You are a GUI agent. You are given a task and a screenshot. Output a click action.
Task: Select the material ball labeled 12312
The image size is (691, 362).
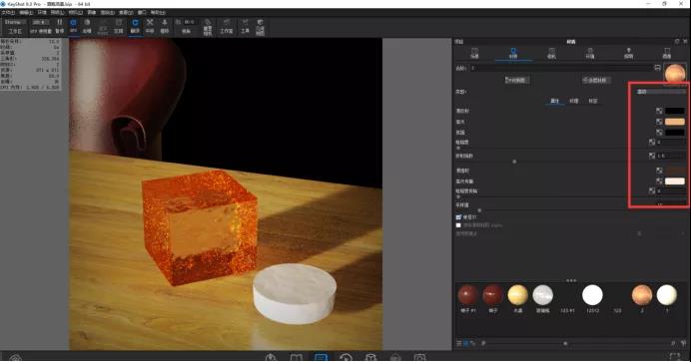pos(592,295)
